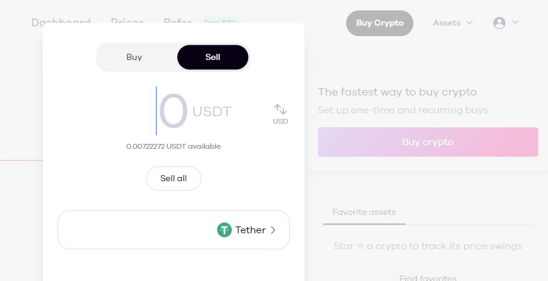Click the USDT available balance text
The width and height of the screenshot is (548, 281).
[174, 146]
